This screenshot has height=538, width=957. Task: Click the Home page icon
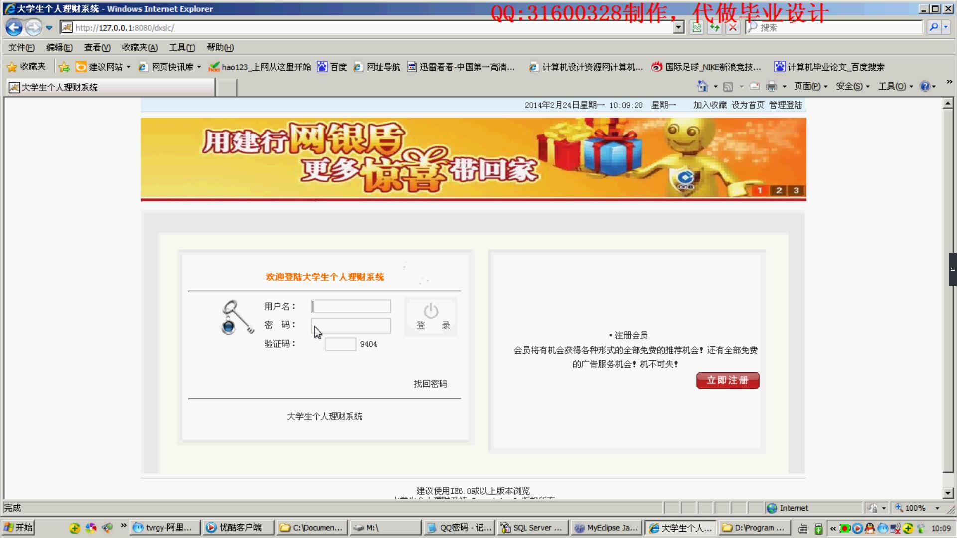(x=702, y=86)
